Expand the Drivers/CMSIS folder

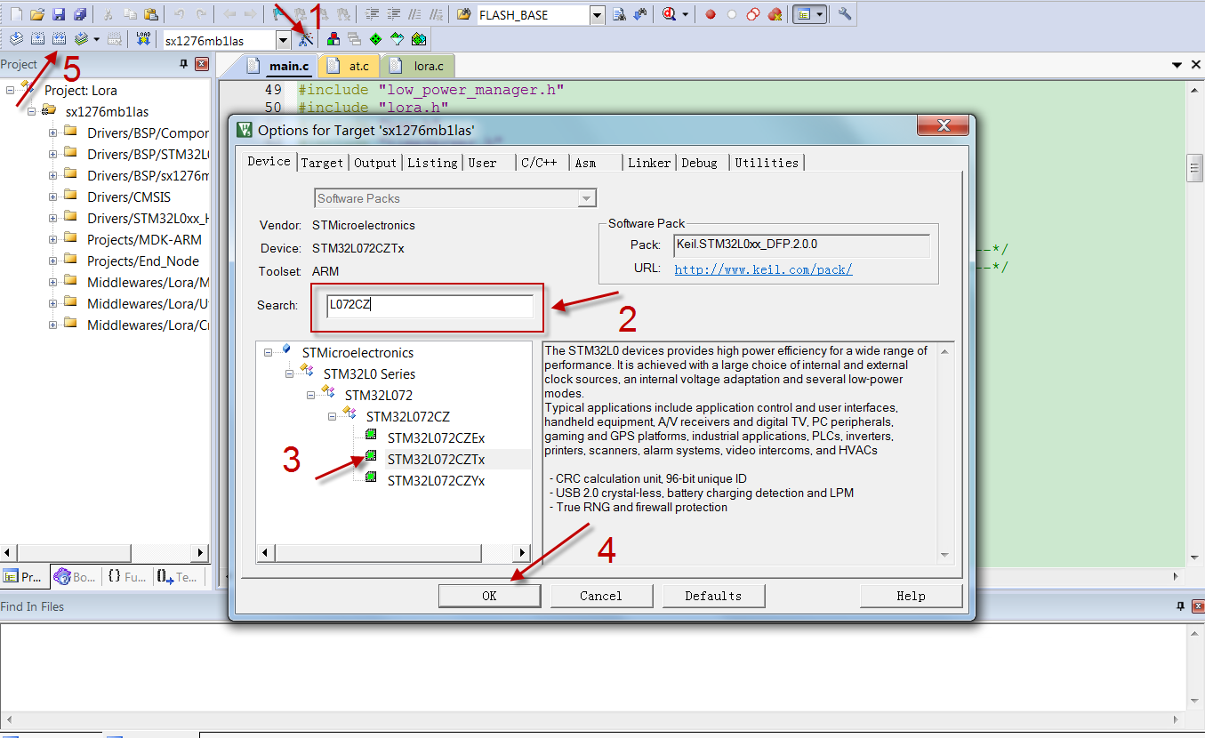[x=52, y=197]
